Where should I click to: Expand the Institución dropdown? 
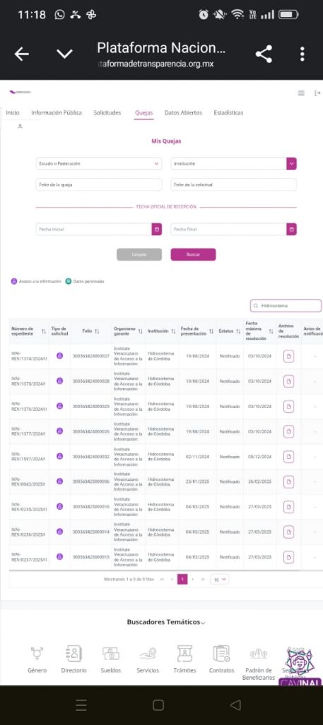tap(233, 164)
